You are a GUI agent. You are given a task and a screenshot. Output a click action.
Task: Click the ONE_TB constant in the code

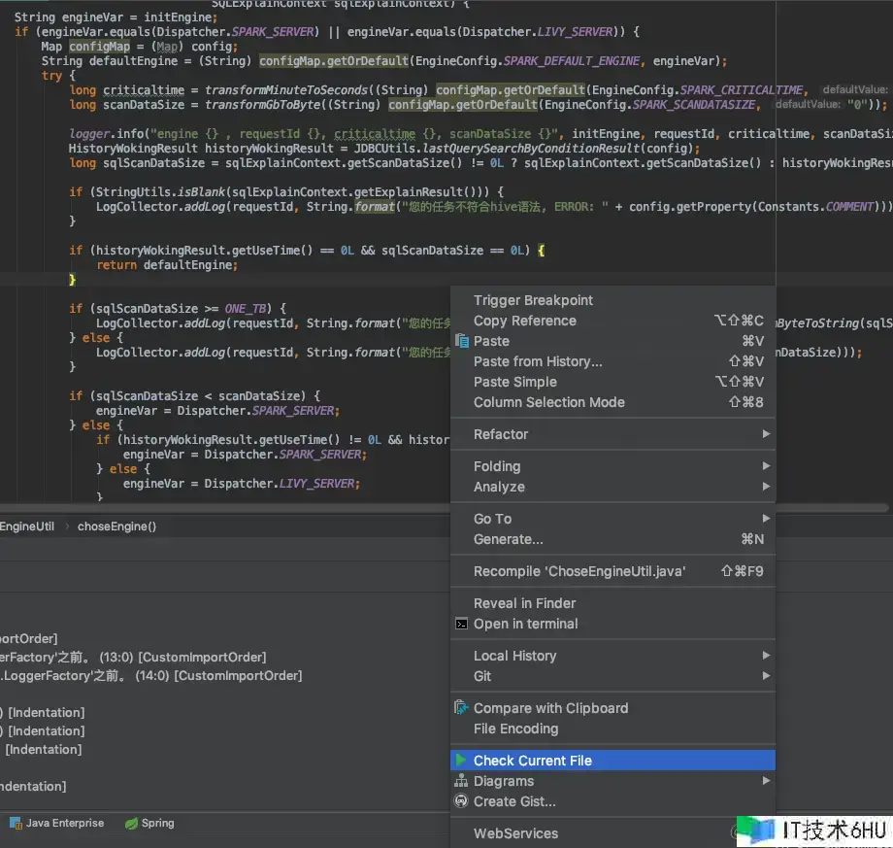[x=246, y=308]
